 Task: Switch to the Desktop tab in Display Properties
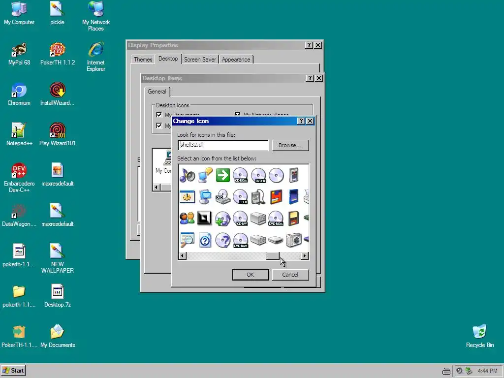168,59
